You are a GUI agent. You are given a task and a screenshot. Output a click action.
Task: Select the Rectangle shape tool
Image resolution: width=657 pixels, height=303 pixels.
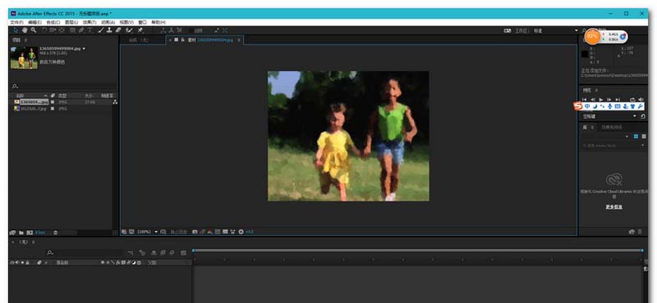coord(72,30)
